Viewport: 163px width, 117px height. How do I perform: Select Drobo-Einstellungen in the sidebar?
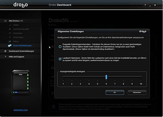(x=23, y=46)
